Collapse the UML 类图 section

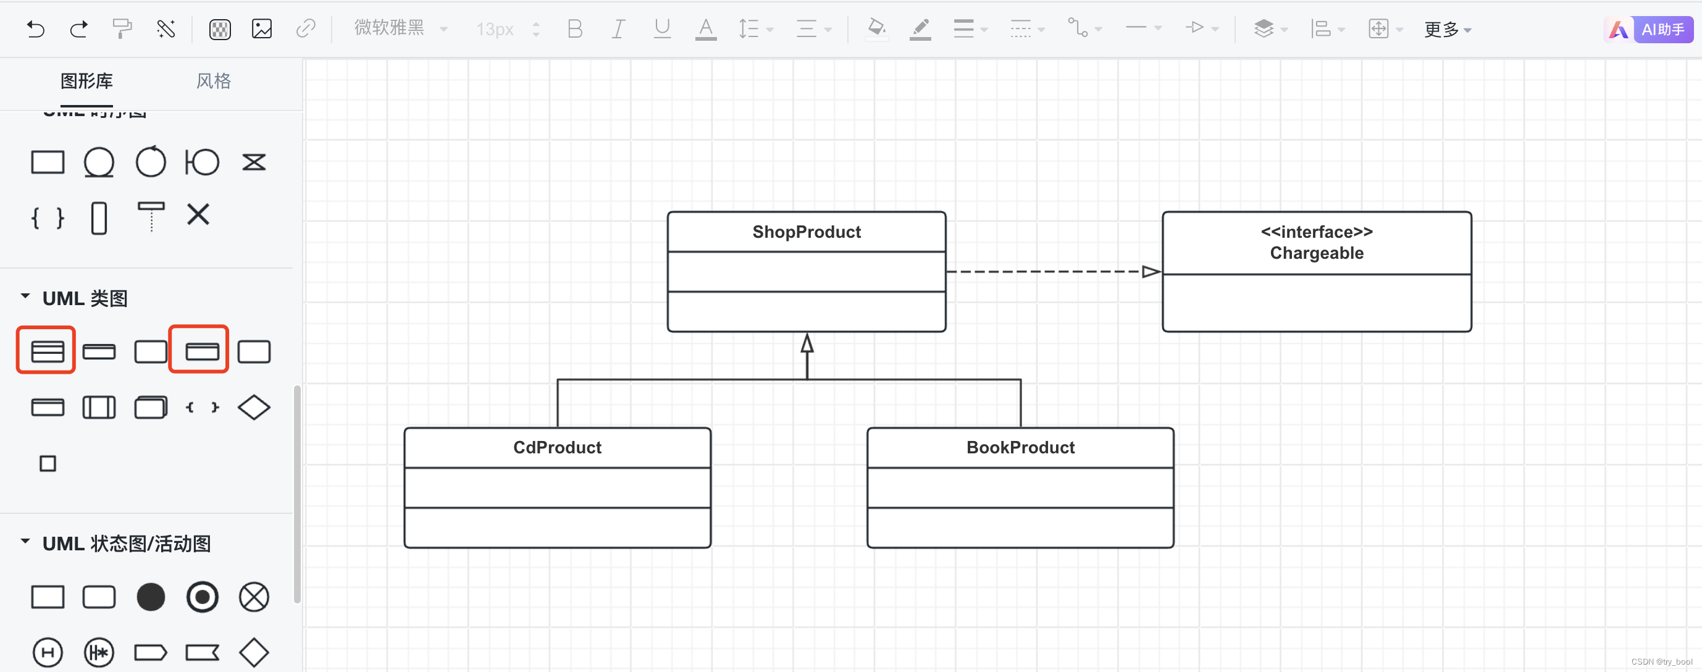coord(25,296)
